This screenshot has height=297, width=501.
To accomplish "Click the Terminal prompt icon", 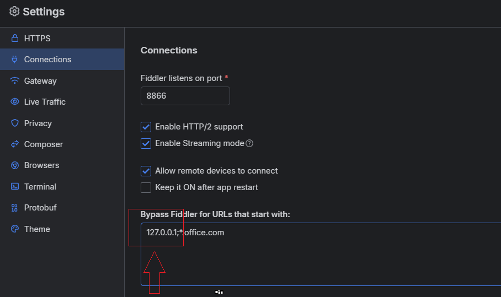I will pos(15,187).
